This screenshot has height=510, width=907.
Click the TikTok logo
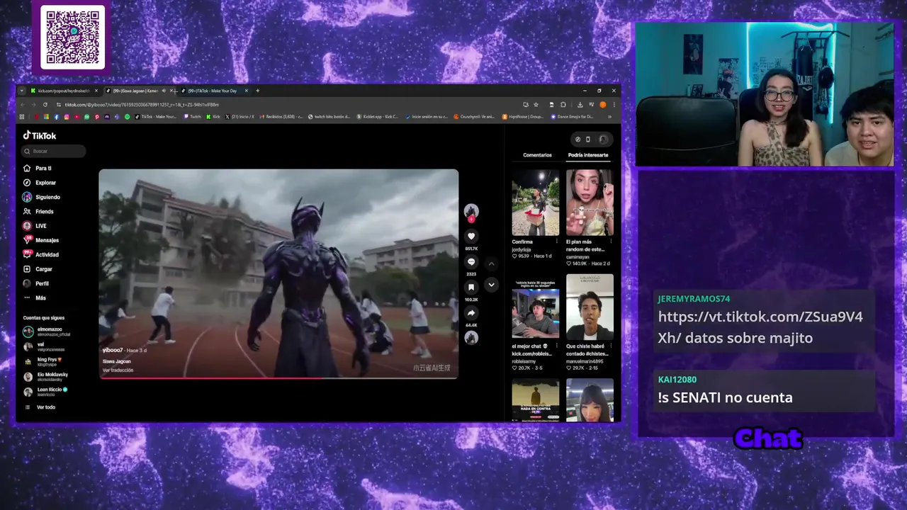(40, 135)
